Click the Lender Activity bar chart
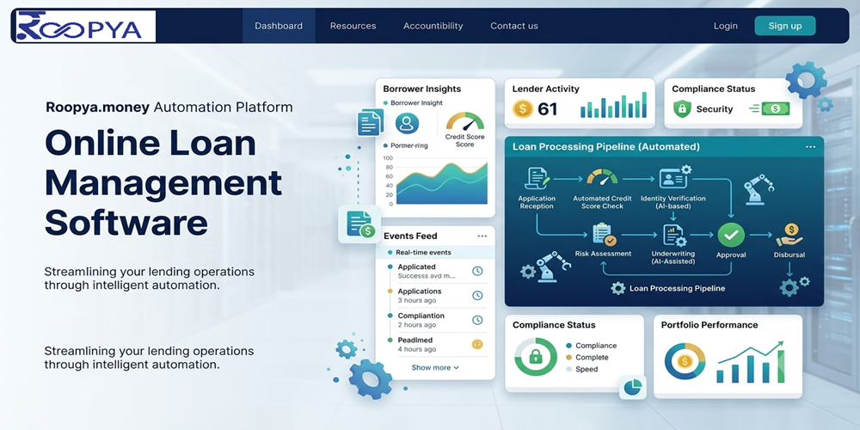Viewport: 860px width, 430px height. pyautogui.click(x=614, y=105)
